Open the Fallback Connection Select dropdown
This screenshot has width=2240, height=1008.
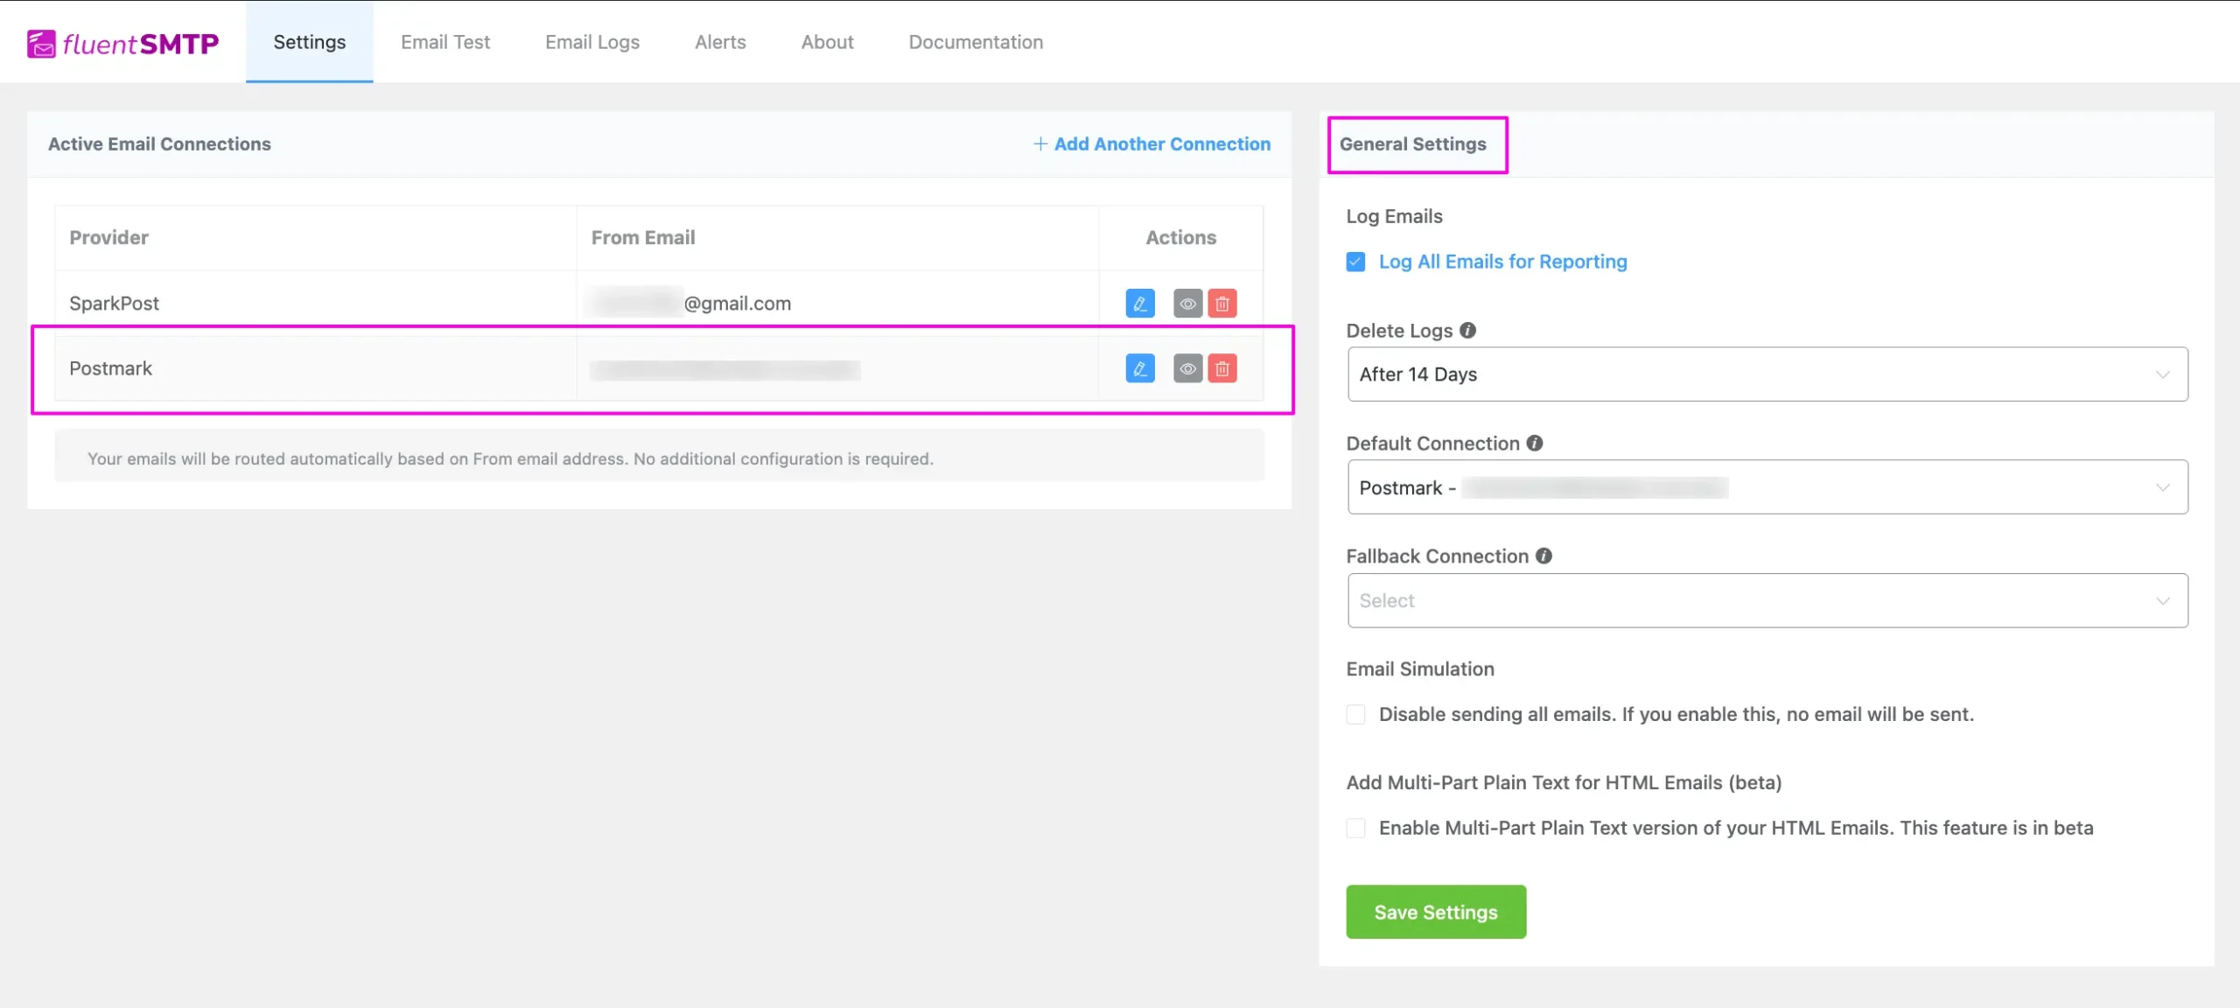1767,600
